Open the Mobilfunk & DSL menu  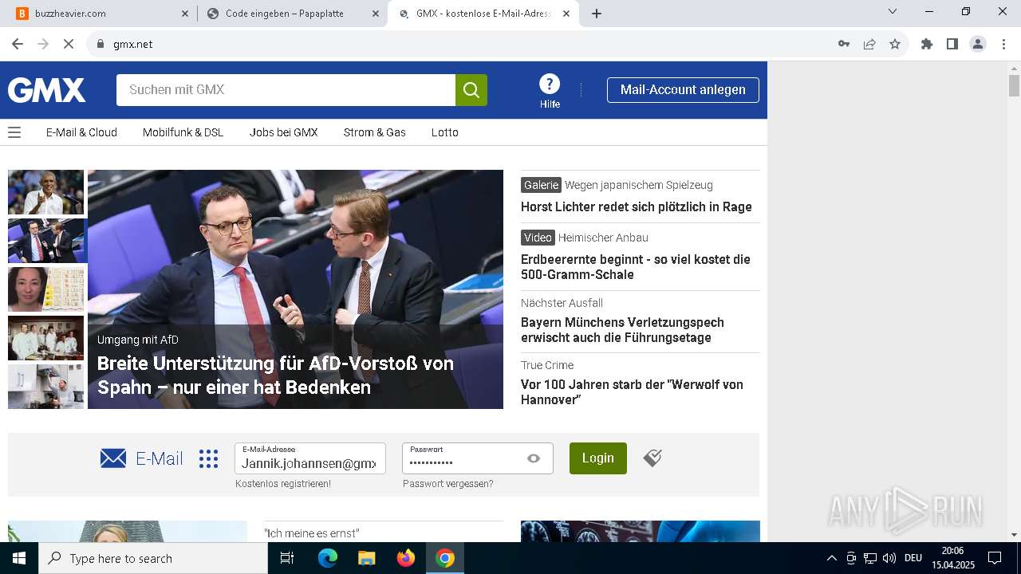(x=183, y=132)
